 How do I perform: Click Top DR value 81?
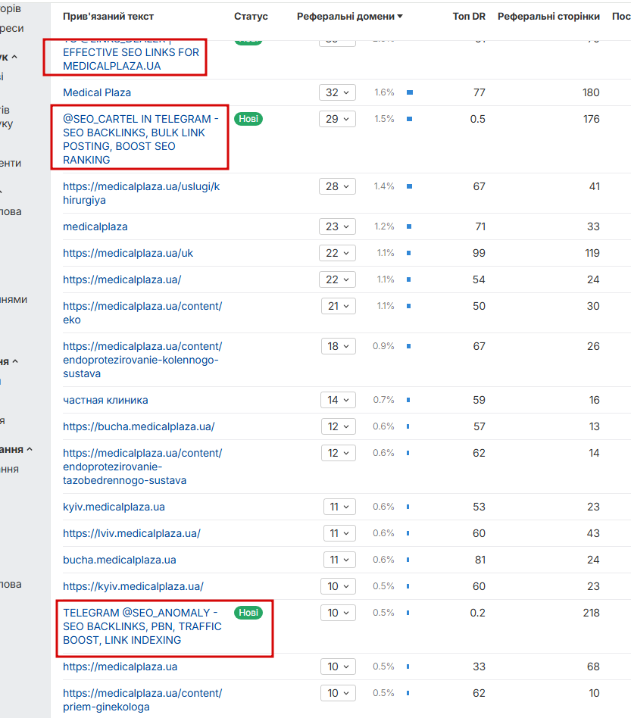pos(480,560)
